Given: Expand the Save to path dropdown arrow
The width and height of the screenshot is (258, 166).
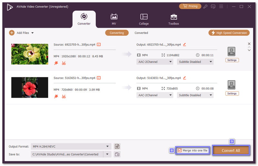Looking at the screenshot, I should pos(107,154).
